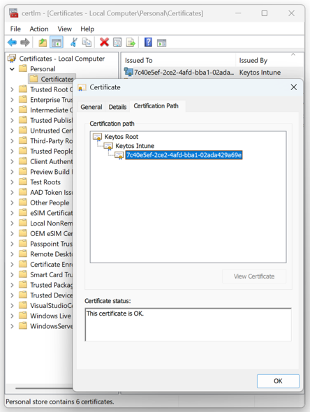
Task: Collapse the Personal tree node
Action: click(x=12, y=69)
